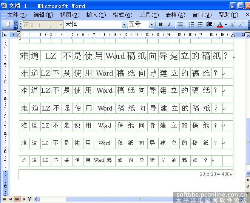250x203 pixels.
Task: Open the 视图(V) menu
Action: [x=69, y=15]
